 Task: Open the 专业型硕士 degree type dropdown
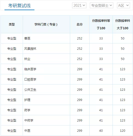pos(102,5)
